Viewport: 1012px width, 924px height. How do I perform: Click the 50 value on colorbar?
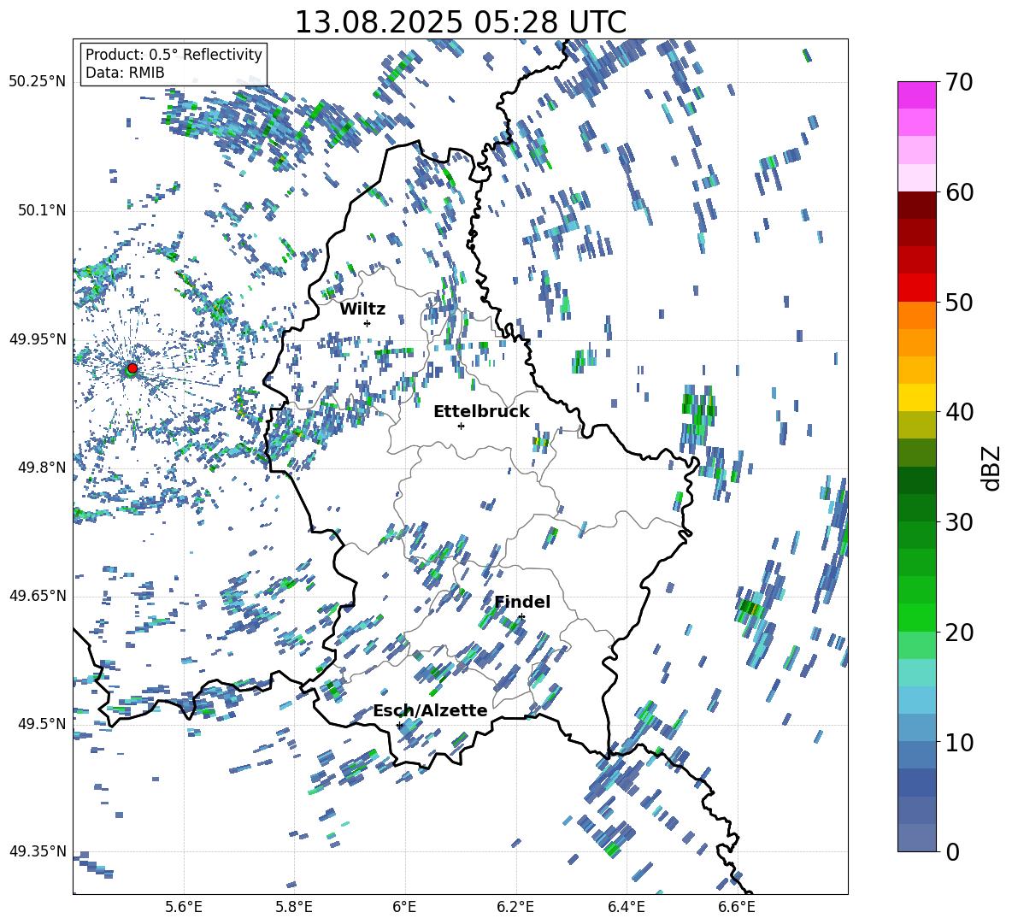958,302
